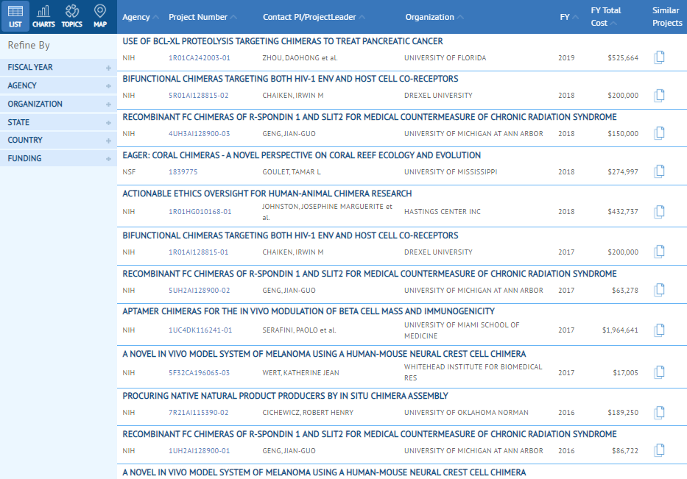Viewport: 687px width, 479px height.
Task: Select PI name WERT, KATHERINE JEAN
Action: pyautogui.click(x=300, y=373)
